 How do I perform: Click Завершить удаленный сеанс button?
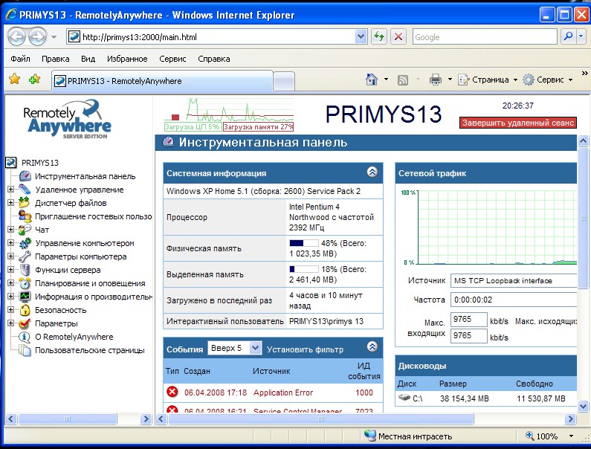tap(518, 123)
